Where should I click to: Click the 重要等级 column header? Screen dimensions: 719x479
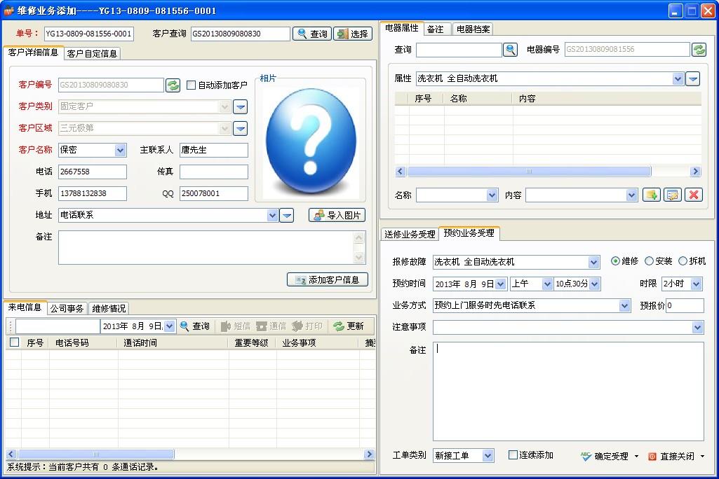[252, 343]
